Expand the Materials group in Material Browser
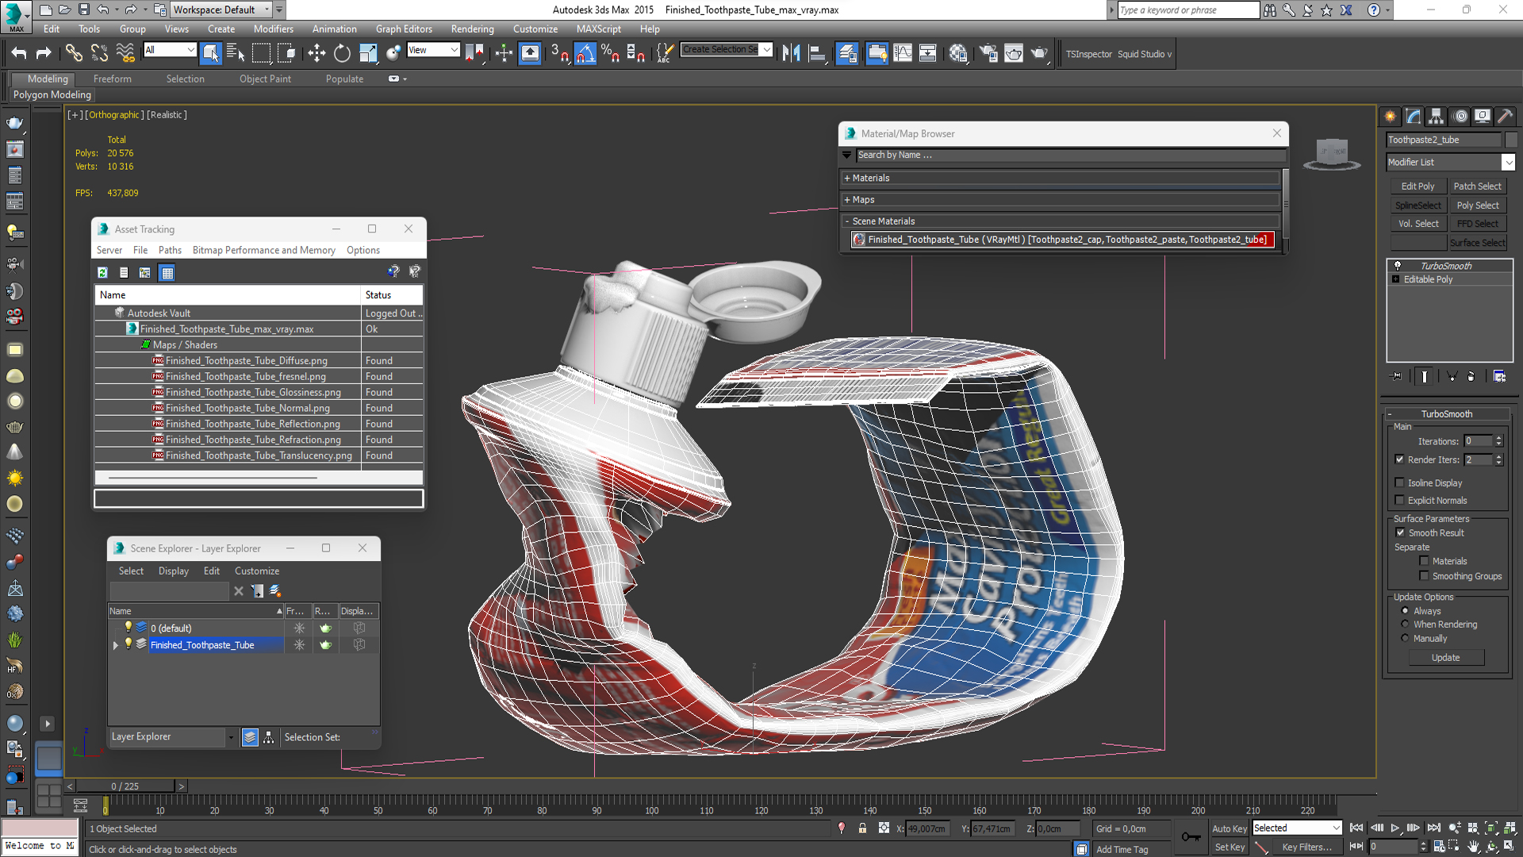 tap(1061, 178)
